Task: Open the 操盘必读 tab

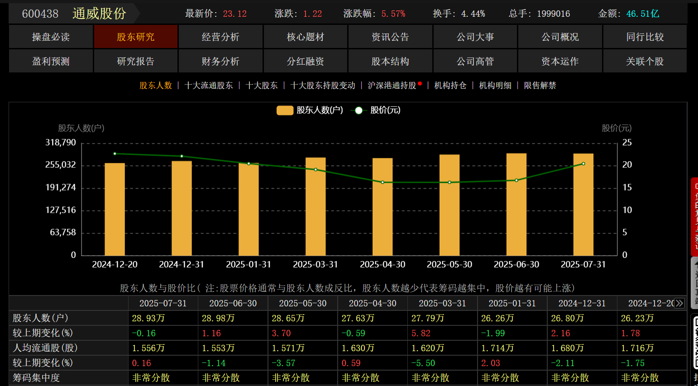Action: [51, 37]
